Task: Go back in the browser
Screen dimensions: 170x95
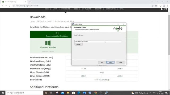Action: 2,6
